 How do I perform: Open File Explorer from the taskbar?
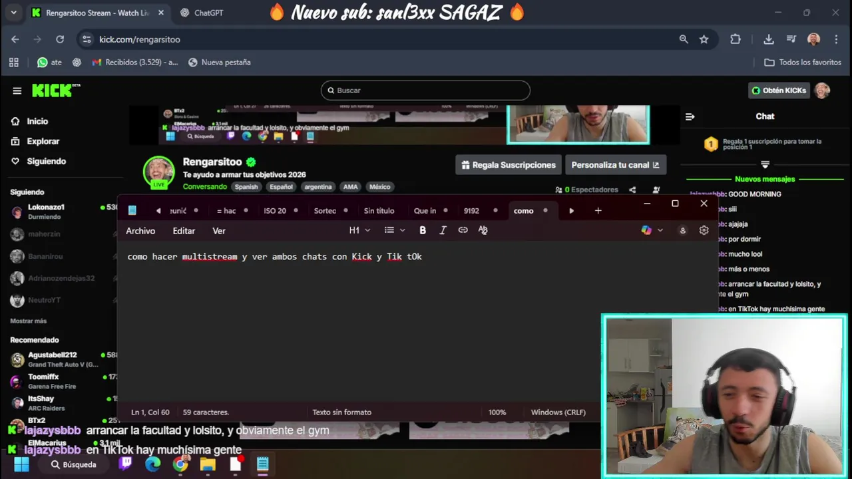[208, 464]
